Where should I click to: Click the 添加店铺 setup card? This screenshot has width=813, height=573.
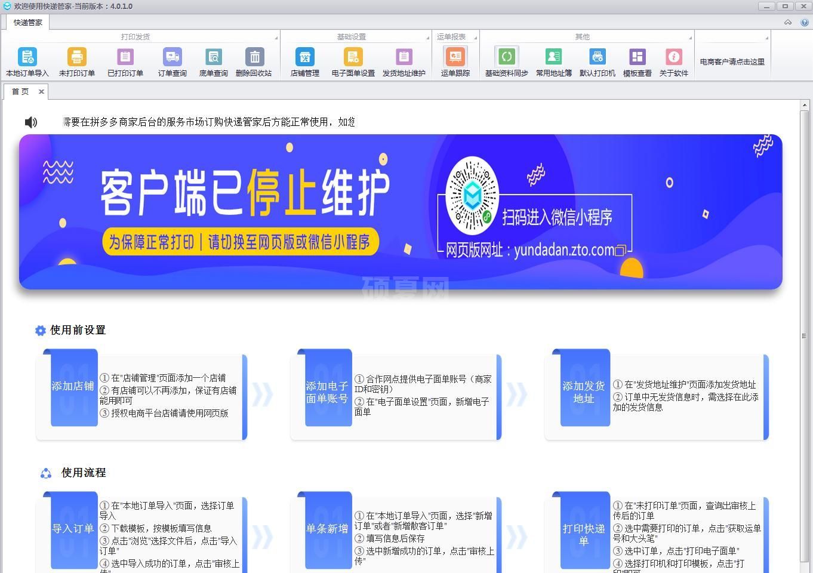click(x=141, y=395)
